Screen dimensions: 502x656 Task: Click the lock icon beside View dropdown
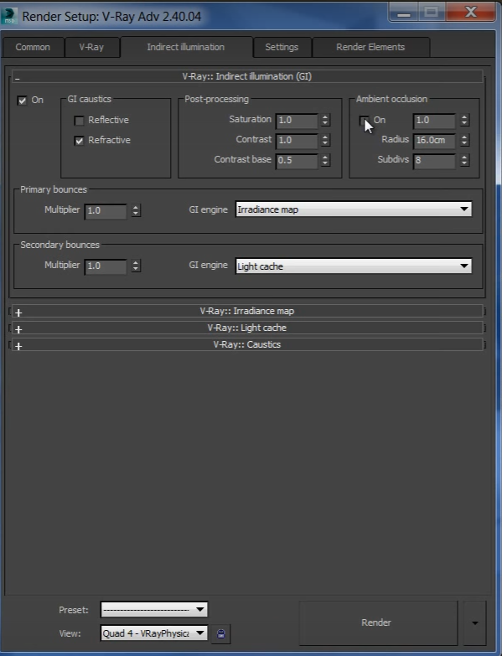[x=221, y=633]
